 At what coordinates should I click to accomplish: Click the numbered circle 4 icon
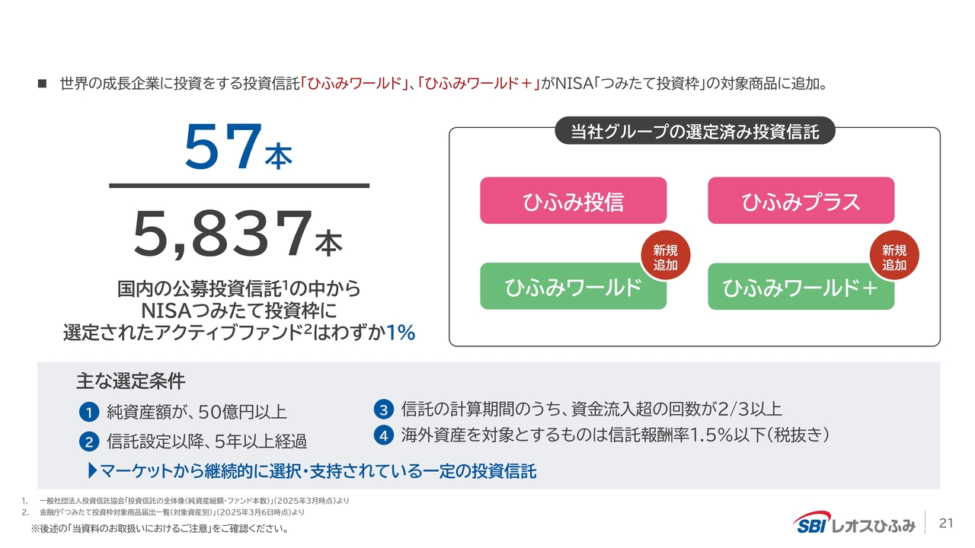pyautogui.click(x=383, y=436)
